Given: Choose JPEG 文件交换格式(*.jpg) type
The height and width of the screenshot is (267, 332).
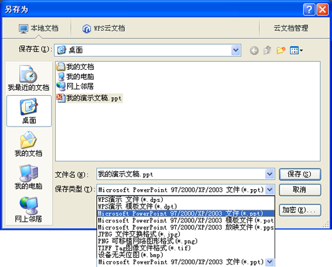Looking at the screenshot, I should click(186, 234).
